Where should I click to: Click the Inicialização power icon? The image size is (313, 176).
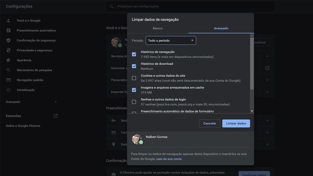click(8, 90)
